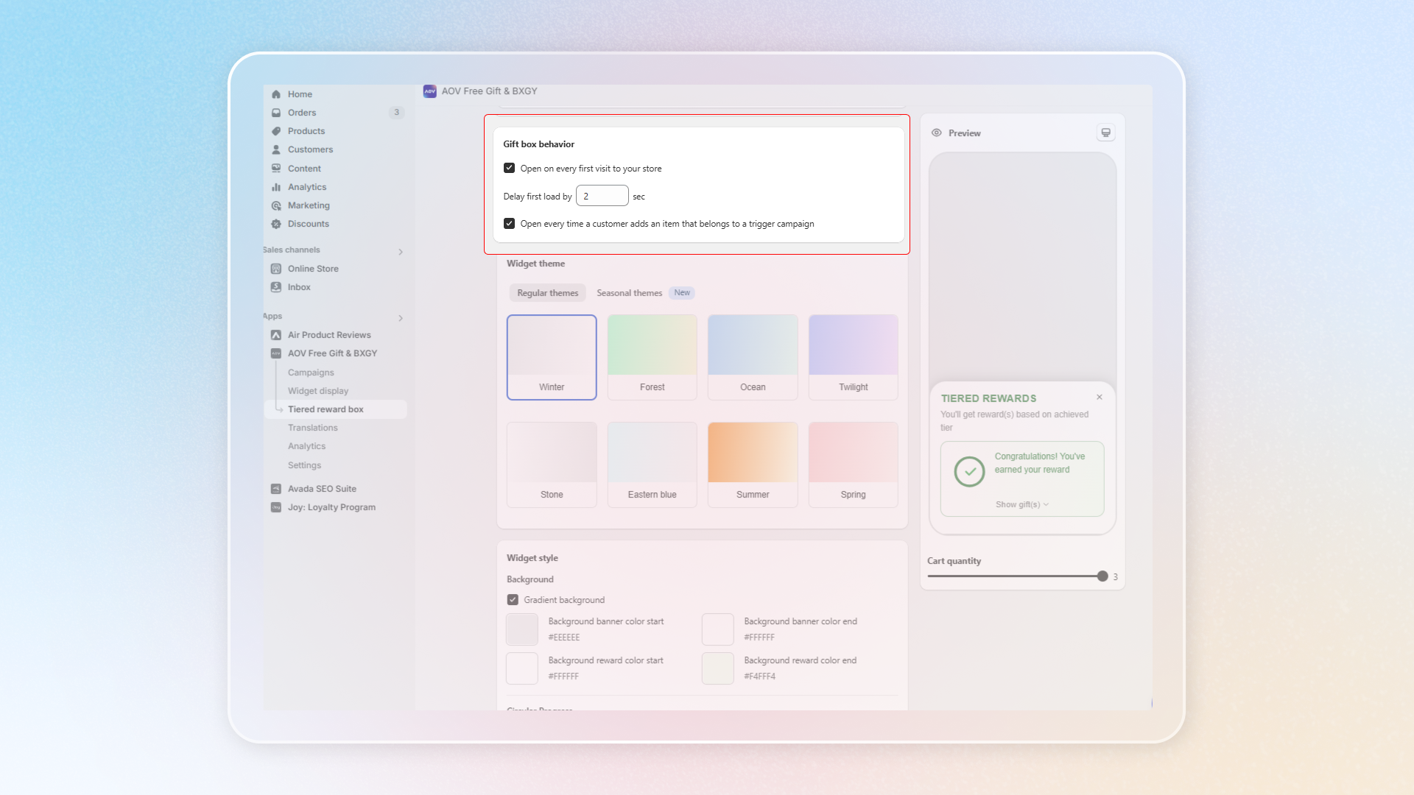Click the Discounts badge icon
1414x795 pixels.
[276, 224]
